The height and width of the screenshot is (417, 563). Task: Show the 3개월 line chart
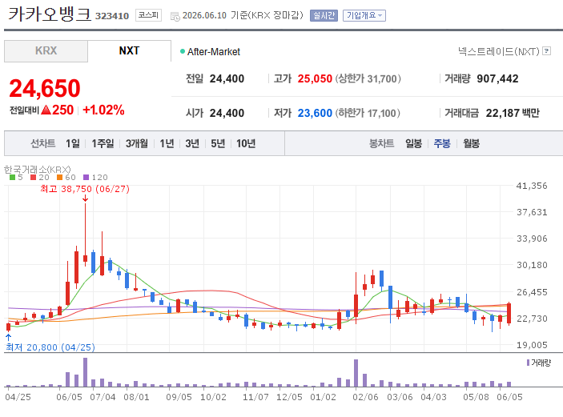(x=136, y=143)
